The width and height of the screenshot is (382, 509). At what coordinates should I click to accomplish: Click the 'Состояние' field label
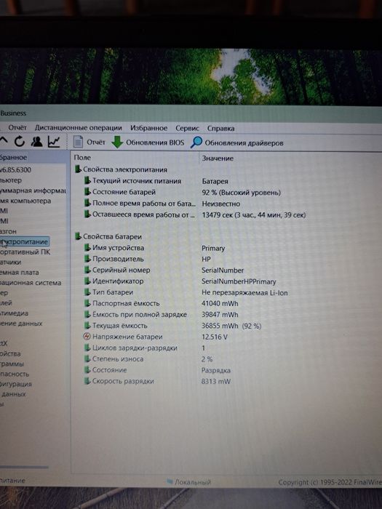[109, 369]
